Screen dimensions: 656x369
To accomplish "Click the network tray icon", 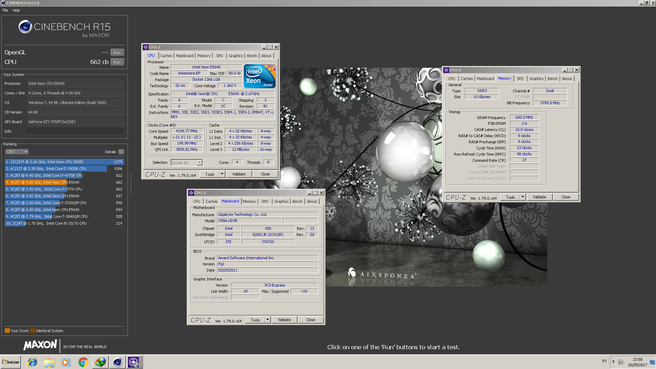I will click(621, 362).
